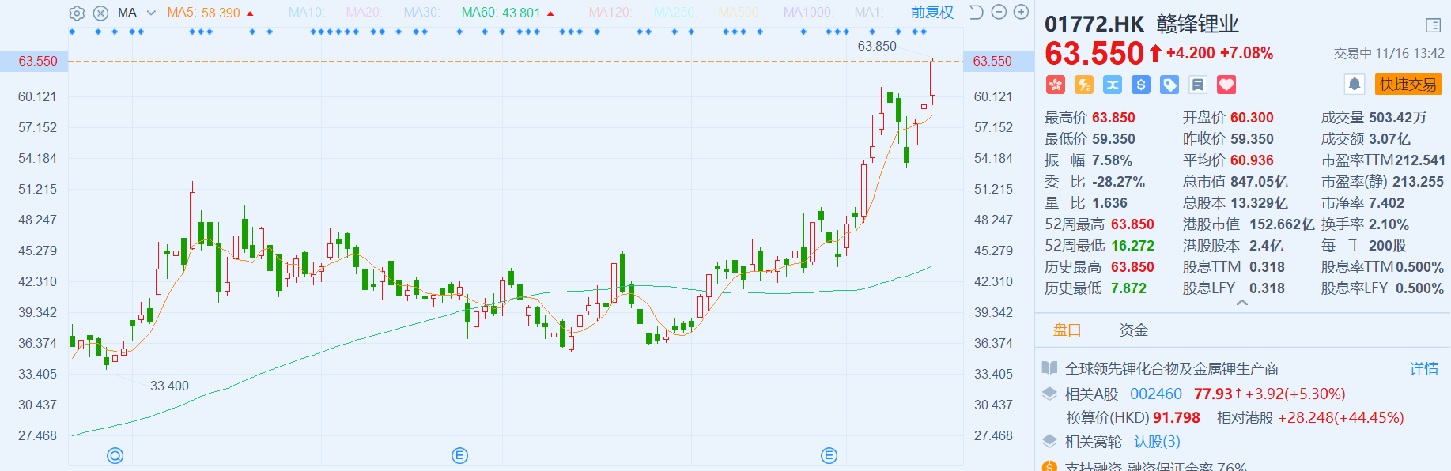Click the current price 63.550 in quote header
This screenshot has width=1451, height=471.
click(x=1094, y=54)
